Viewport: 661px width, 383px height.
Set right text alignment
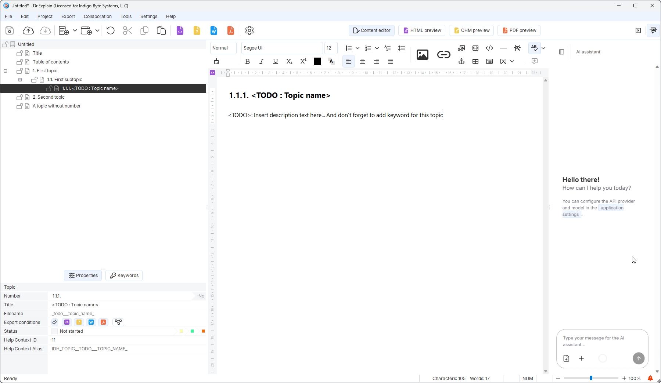click(x=377, y=61)
